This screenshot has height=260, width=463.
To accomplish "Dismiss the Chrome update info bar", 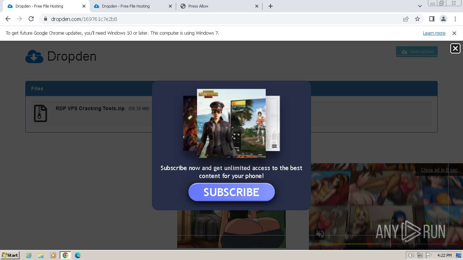I will point(454,33).
